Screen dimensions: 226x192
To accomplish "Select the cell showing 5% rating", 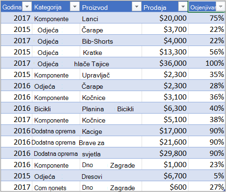I will click(207, 176).
